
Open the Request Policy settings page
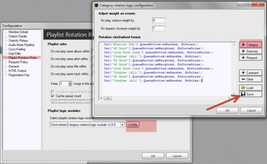pyautogui.click(x=18, y=61)
